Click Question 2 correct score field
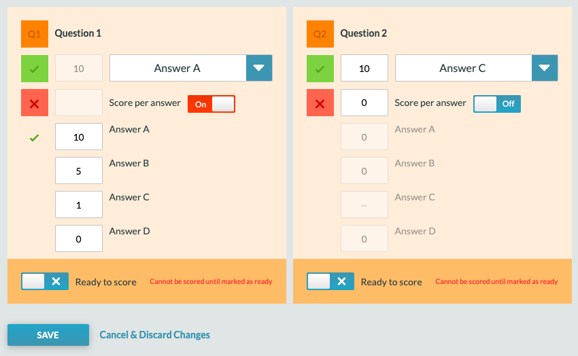This screenshot has width=578, height=356. coord(364,69)
